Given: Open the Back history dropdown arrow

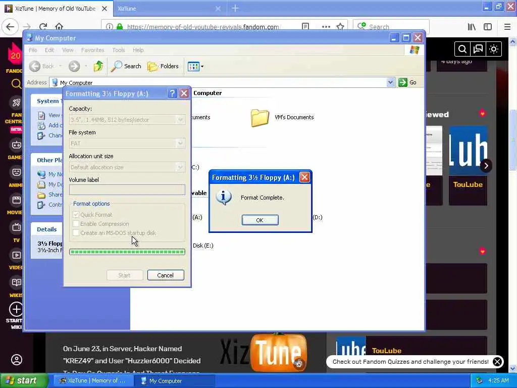Looking at the screenshot, I should pos(61,66).
